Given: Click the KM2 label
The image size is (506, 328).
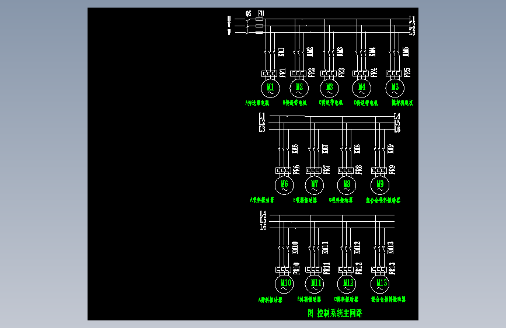Looking at the screenshot, I should point(310,52).
